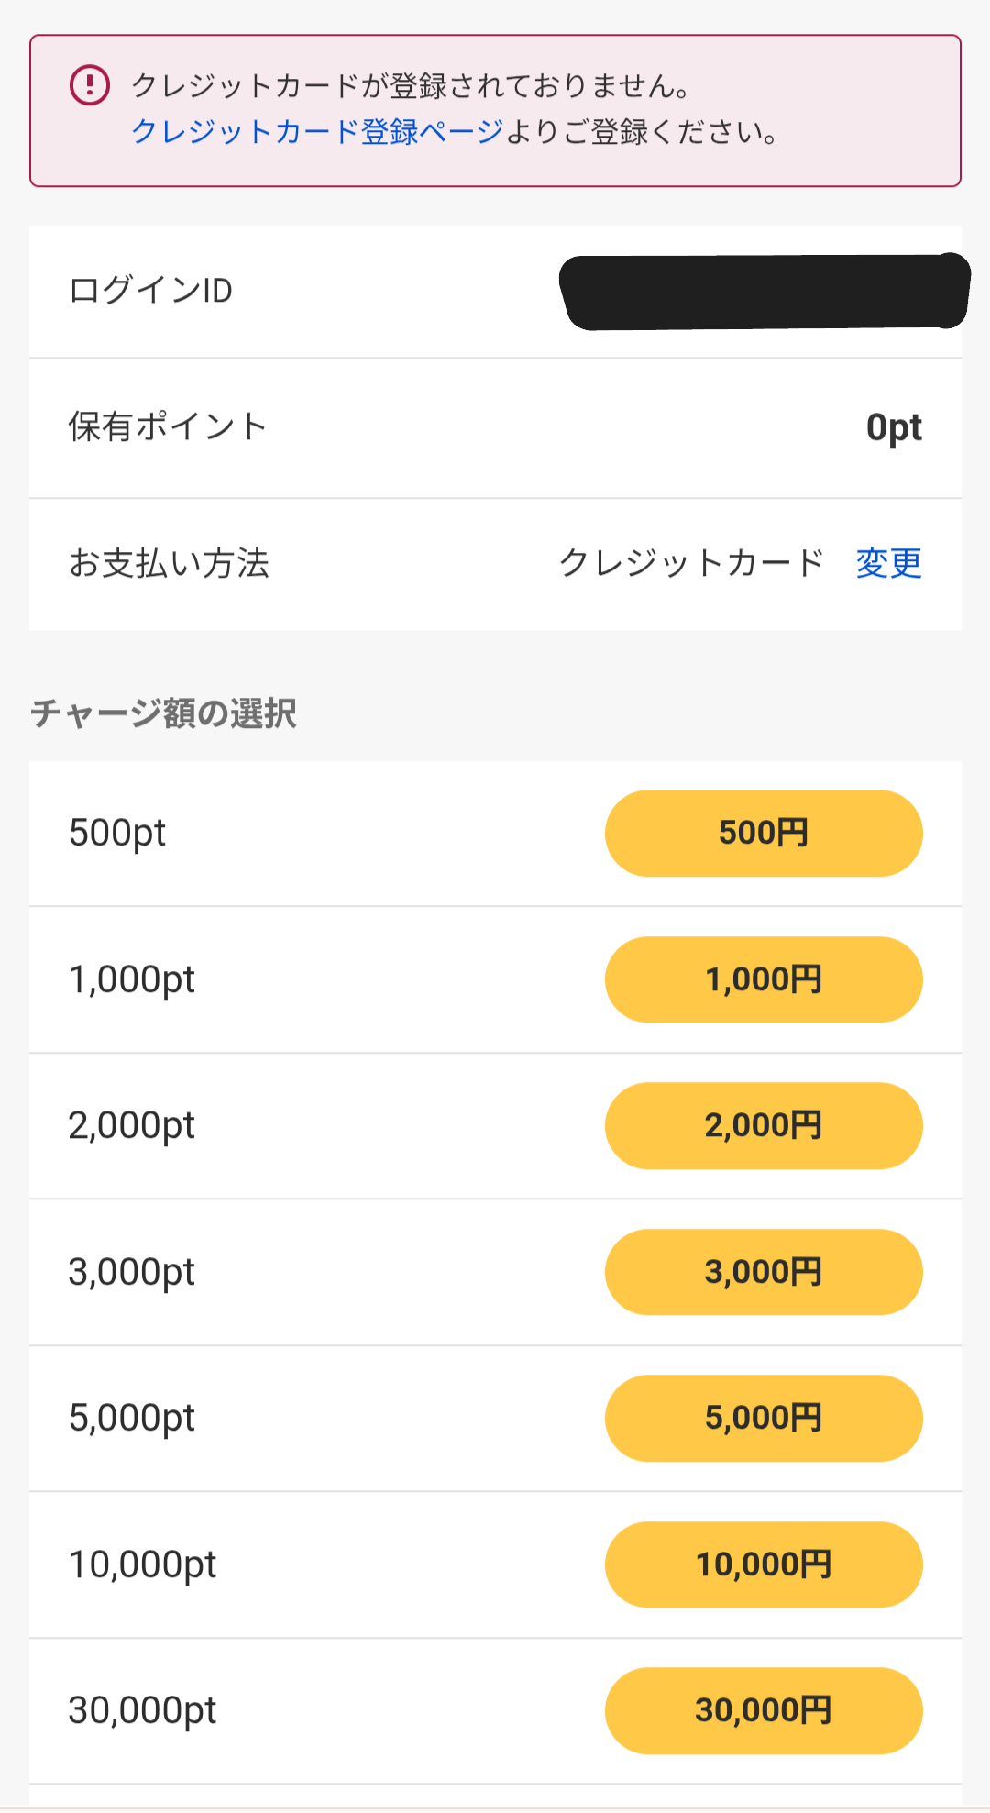Click the red warning exclamation icon

click(90, 85)
